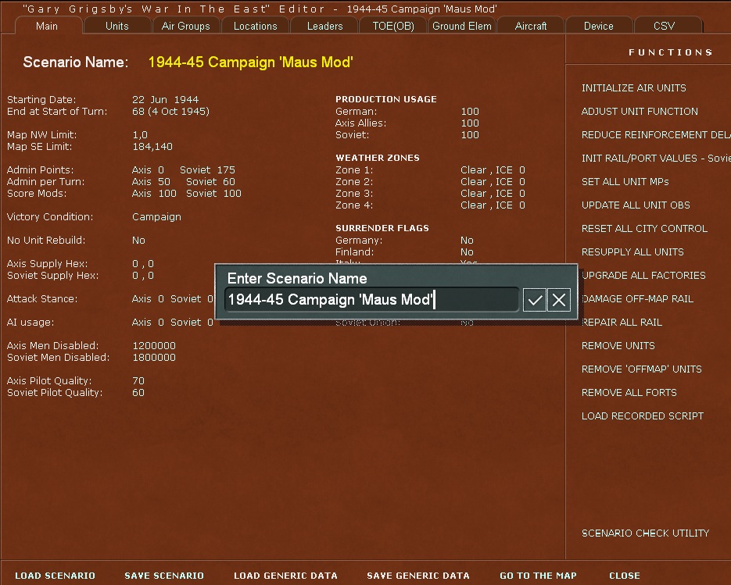This screenshot has width=731, height=585.
Task: Open the Leaders tab
Action: (324, 26)
